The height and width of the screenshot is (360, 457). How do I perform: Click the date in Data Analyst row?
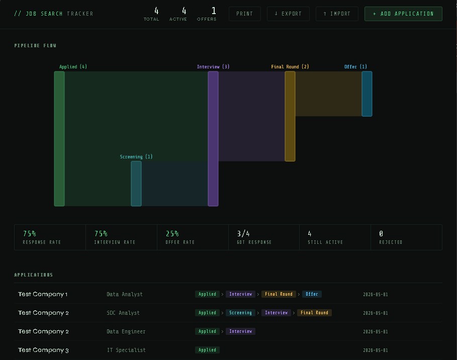click(376, 295)
